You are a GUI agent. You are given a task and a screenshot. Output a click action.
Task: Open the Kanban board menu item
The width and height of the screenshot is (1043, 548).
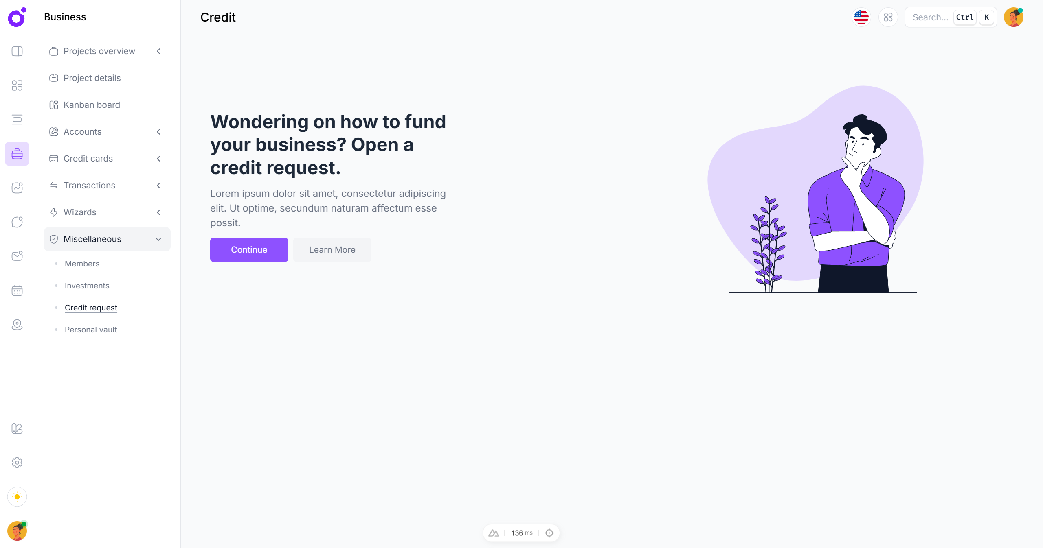(92, 105)
